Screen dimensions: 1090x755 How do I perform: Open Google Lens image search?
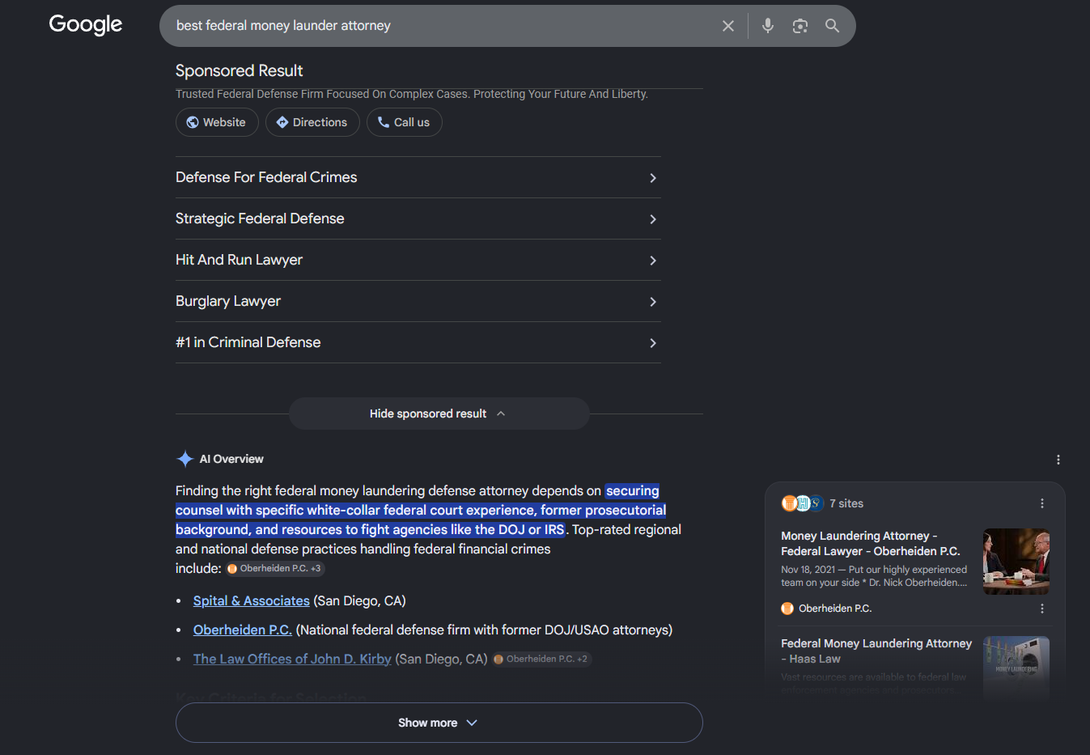(x=800, y=26)
